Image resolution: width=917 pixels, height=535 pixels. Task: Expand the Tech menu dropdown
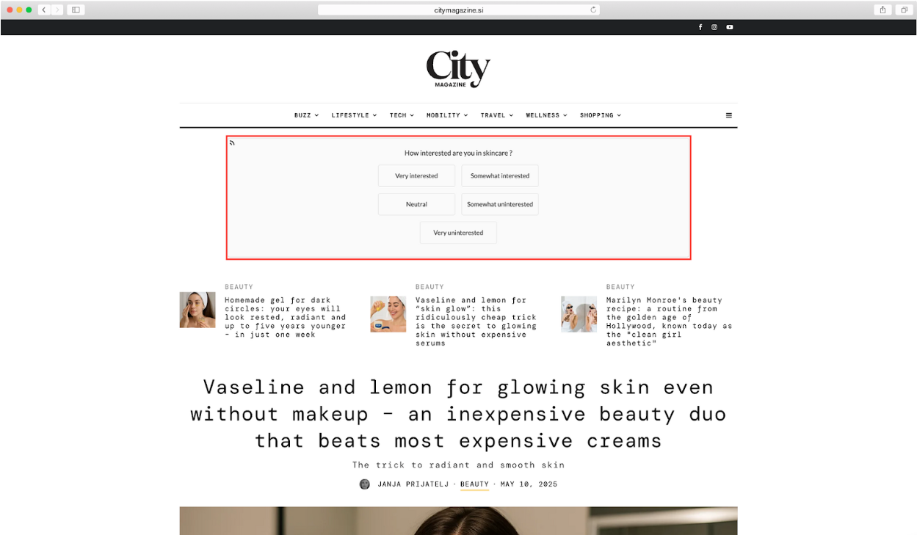(x=402, y=115)
